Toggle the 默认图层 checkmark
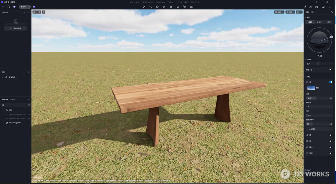This screenshot has height=184, width=336. click(x=3, y=77)
